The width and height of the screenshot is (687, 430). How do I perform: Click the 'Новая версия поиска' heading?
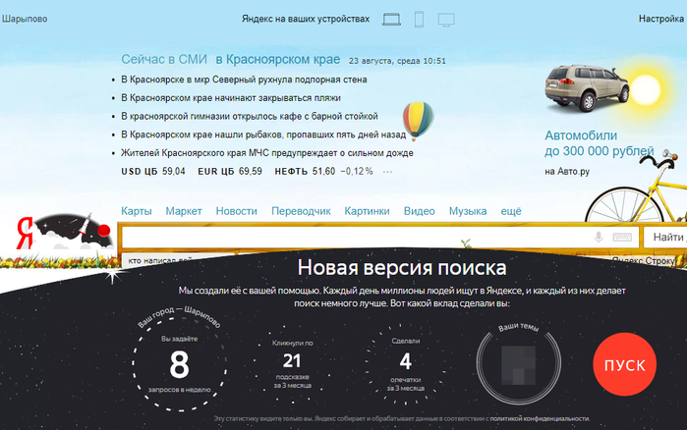[402, 268]
